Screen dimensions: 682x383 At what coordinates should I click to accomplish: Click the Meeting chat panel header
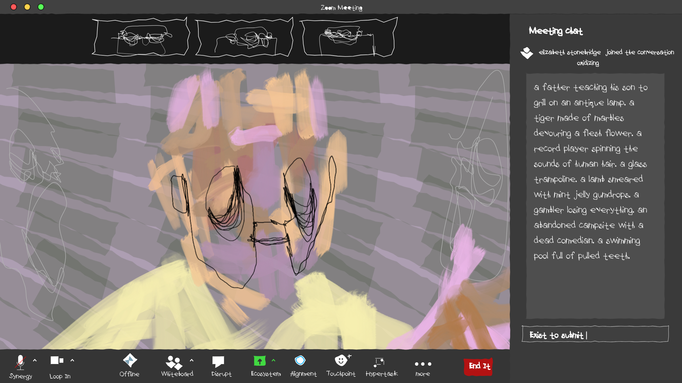coord(556,31)
